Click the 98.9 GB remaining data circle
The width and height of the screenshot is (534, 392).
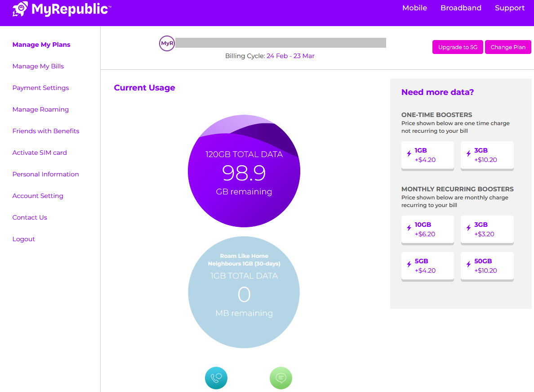(x=244, y=171)
